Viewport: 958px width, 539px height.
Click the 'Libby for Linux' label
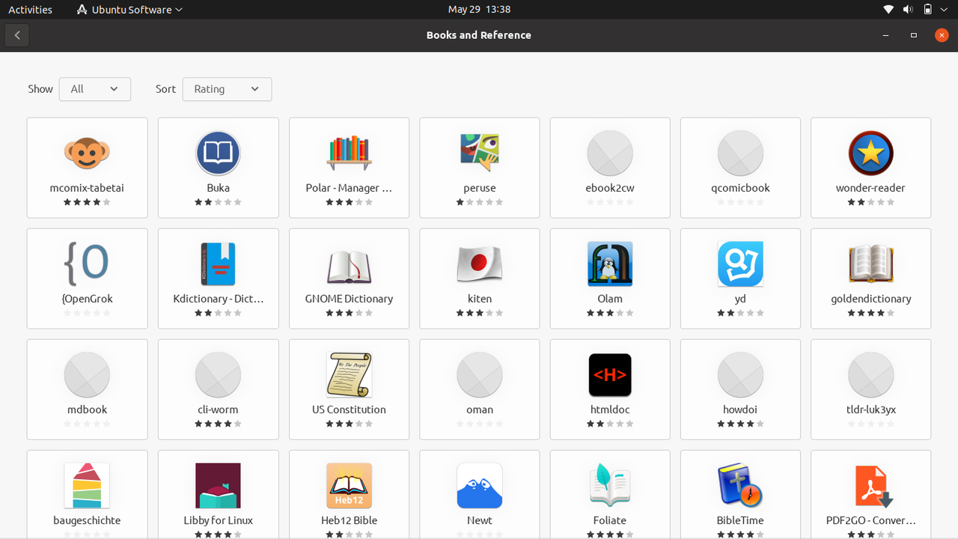coord(218,520)
